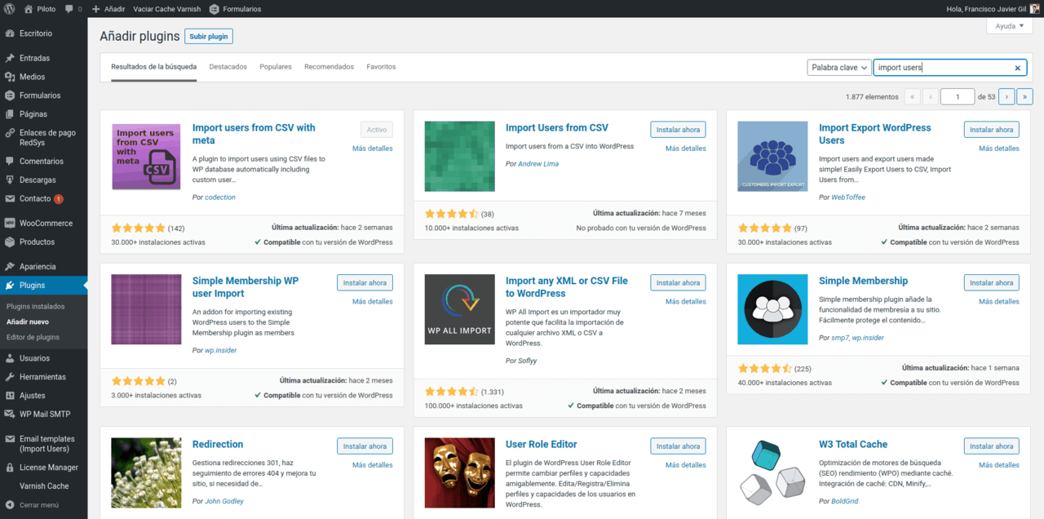Screen dimensions: 1044x519
Task: Click the page number input field
Action: coord(958,96)
